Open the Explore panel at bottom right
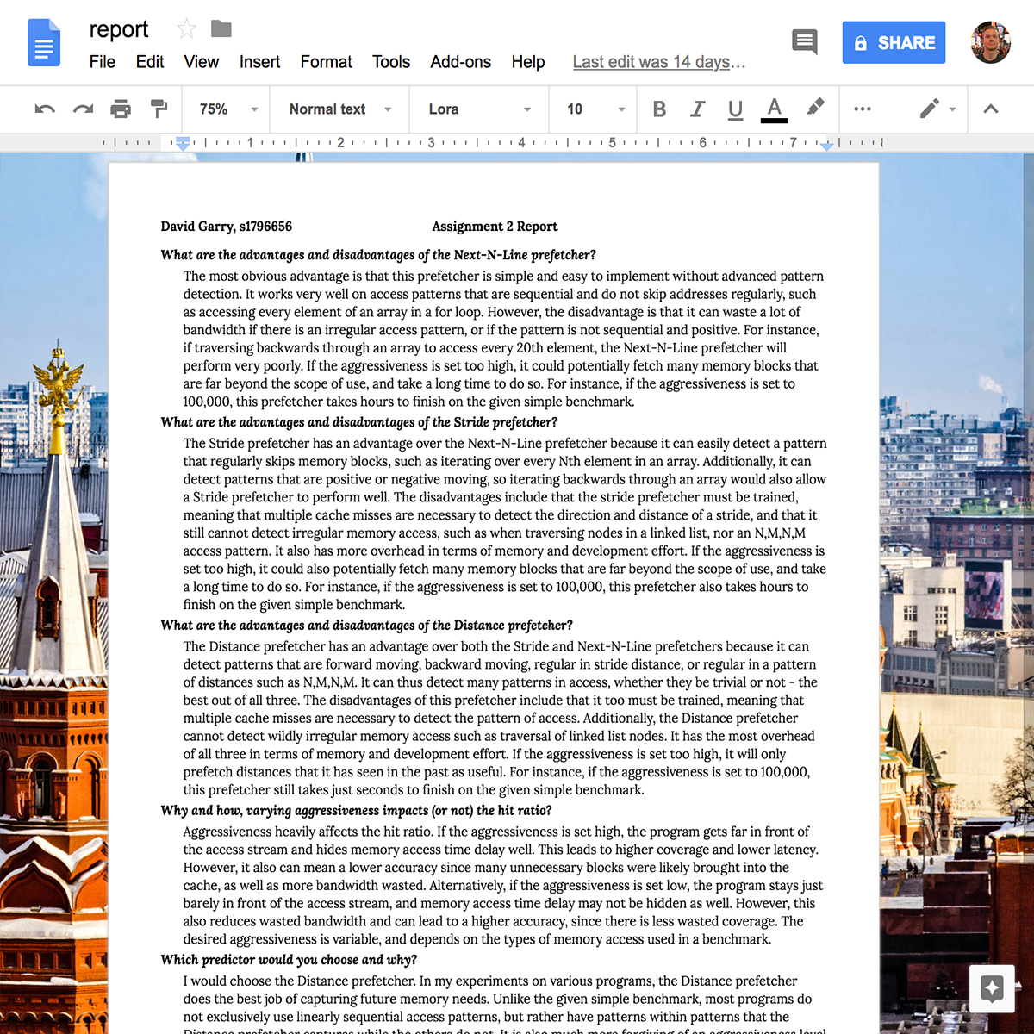The width and height of the screenshot is (1034, 1034). (x=991, y=989)
